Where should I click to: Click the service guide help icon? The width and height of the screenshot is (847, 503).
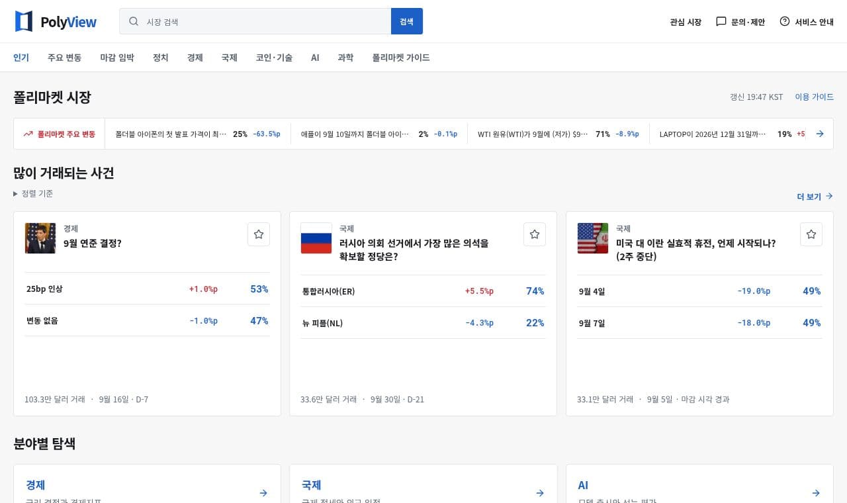pos(785,21)
